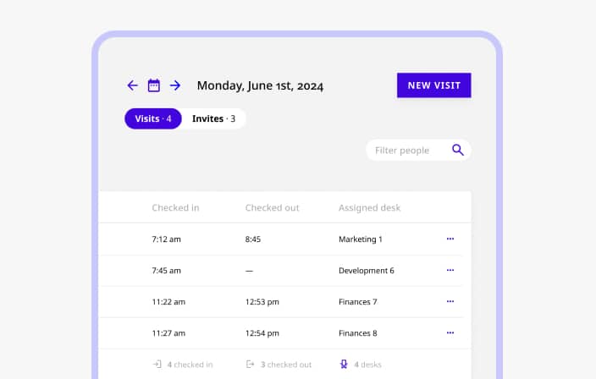
Task: Click the desks summary chair icon
Action: (344, 365)
